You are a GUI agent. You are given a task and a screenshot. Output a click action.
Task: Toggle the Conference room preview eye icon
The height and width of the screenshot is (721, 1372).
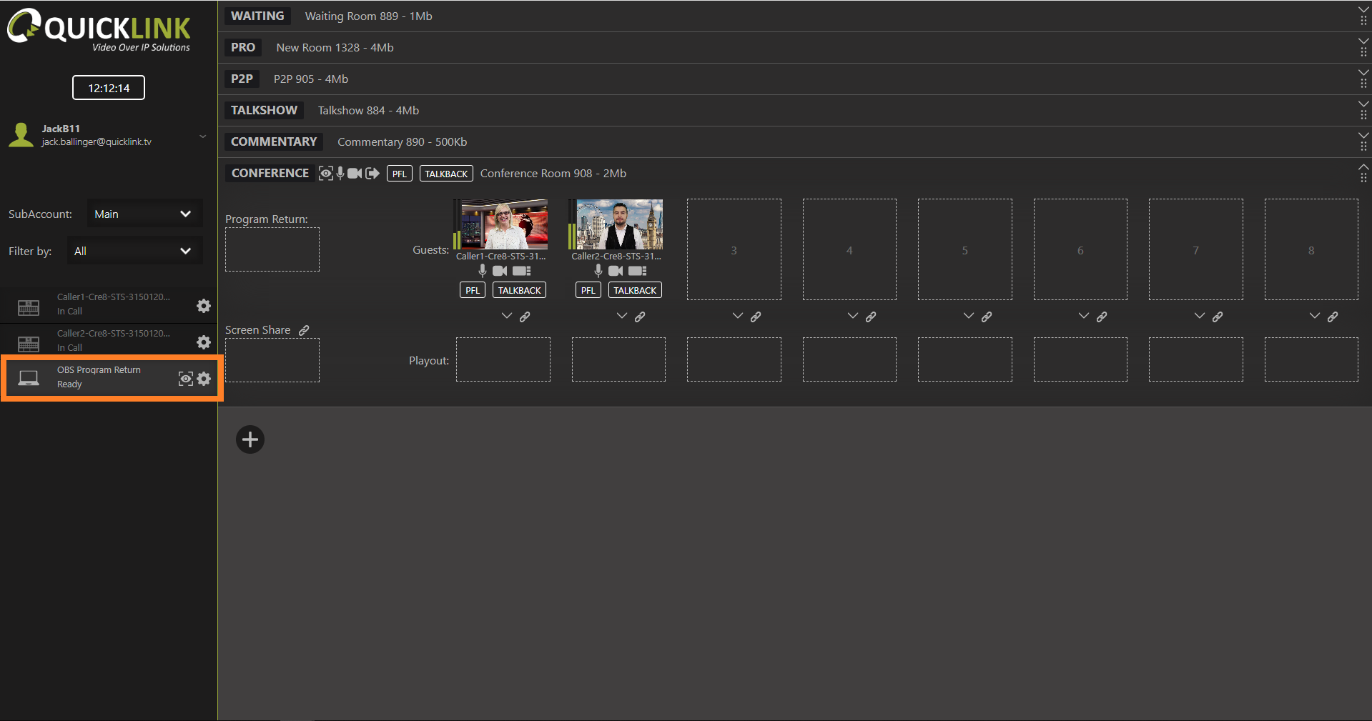[x=325, y=174]
